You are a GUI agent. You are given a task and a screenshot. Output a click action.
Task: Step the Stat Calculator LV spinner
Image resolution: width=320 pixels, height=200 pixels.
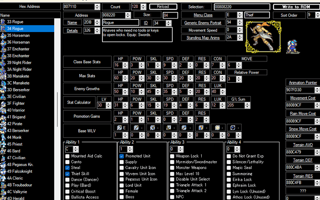pyautogui.click(x=109, y=105)
